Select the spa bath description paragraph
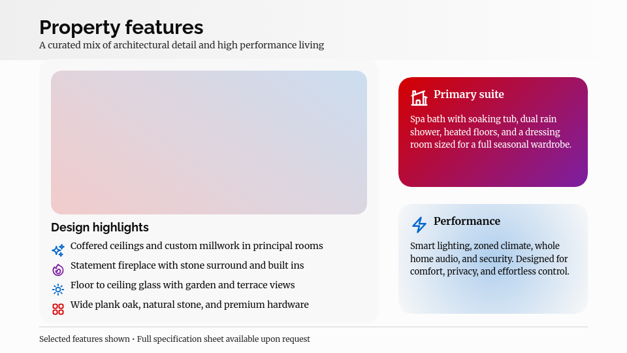 (x=490, y=132)
